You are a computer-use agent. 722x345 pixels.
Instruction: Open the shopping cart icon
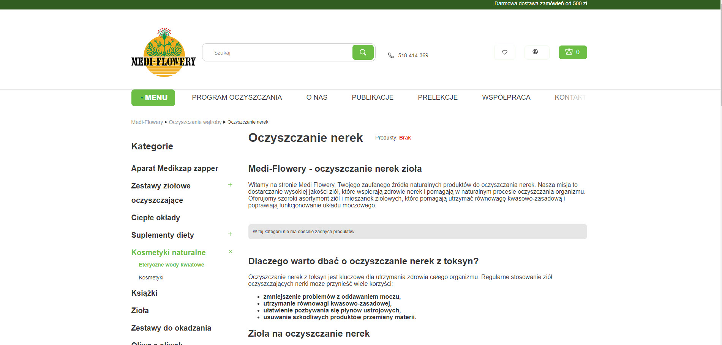coord(572,52)
